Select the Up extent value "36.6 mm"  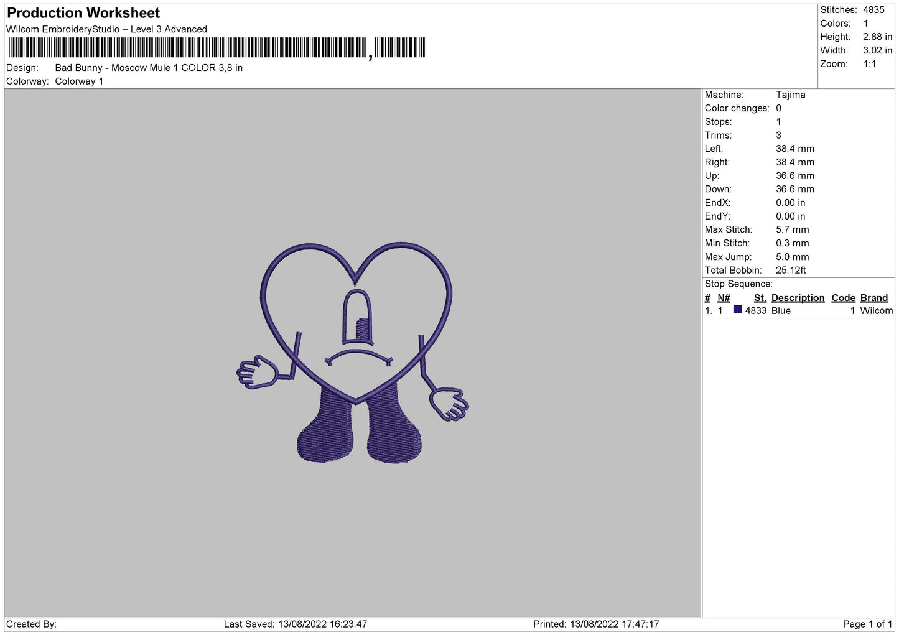point(795,176)
